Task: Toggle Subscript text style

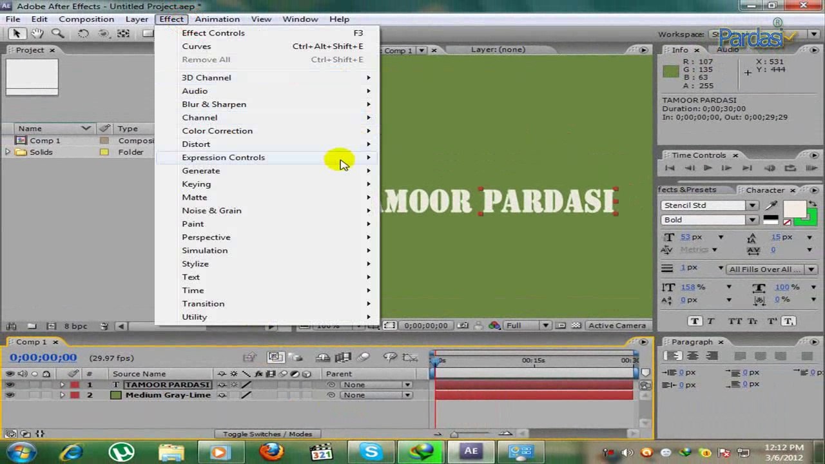Action: click(x=789, y=321)
